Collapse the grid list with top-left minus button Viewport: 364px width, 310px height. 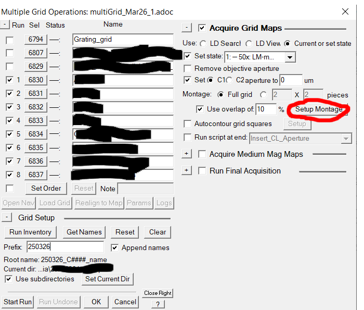pyautogui.click(x=5, y=24)
